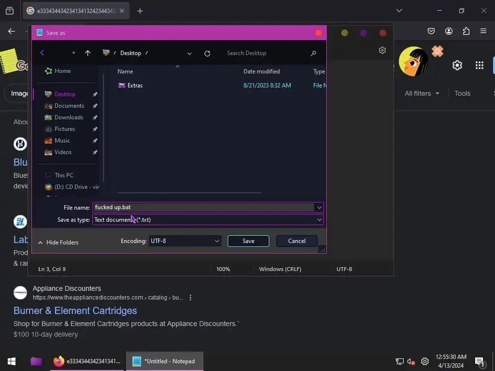Select Pictures in the navigation pane
Screen dimensions: 495x371
pyautogui.click(x=65, y=128)
